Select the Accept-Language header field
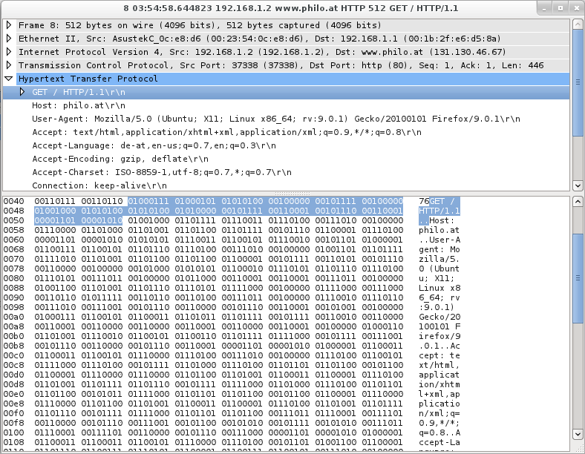 click(x=154, y=145)
